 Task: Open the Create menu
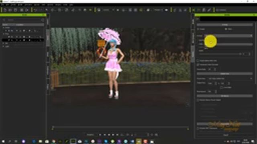tap(13, 5)
